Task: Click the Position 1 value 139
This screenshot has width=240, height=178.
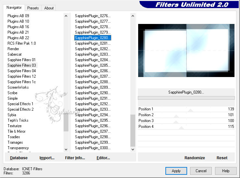Action: point(231,109)
